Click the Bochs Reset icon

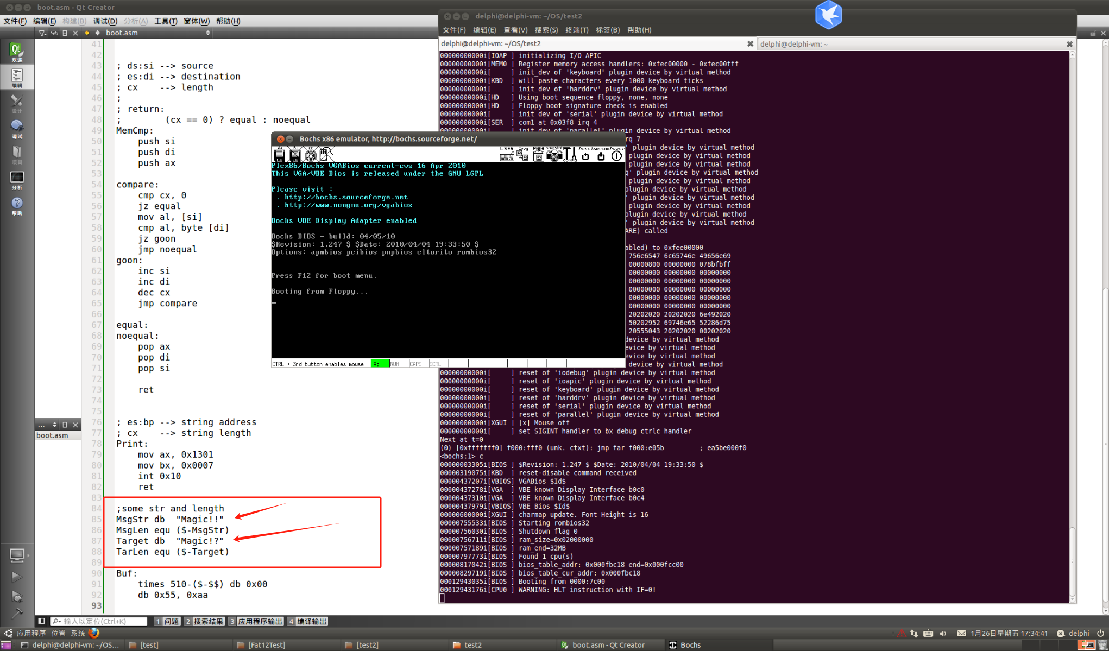tap(585, 156)
